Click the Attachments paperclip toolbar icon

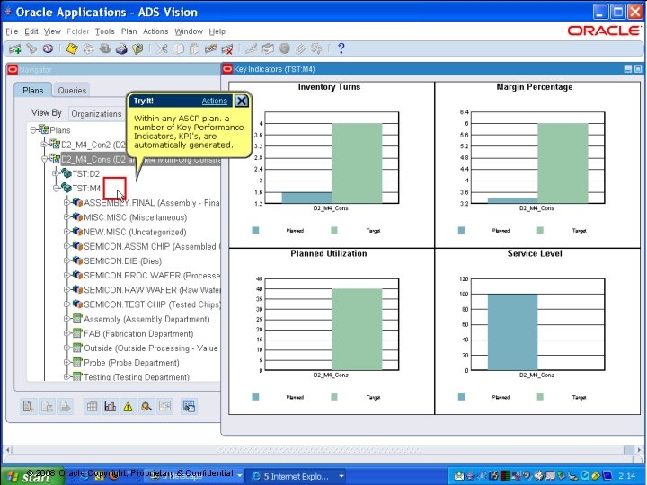tap(300, 48)
